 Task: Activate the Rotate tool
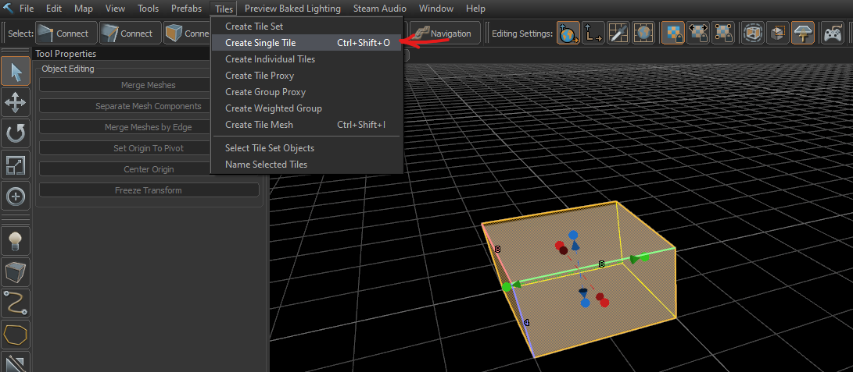point(15,133)
